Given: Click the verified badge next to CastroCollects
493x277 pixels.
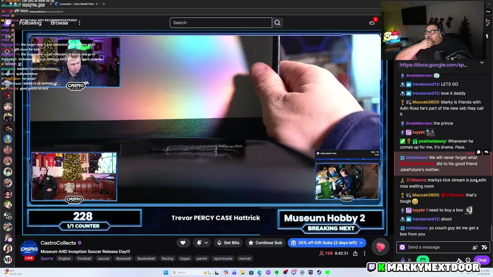Looking at the screenshot, I should 80,243.
